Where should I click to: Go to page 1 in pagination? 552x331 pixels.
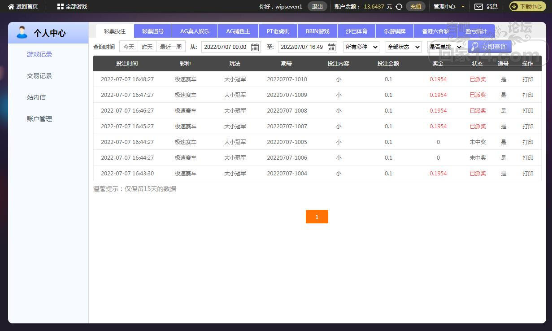317,217
